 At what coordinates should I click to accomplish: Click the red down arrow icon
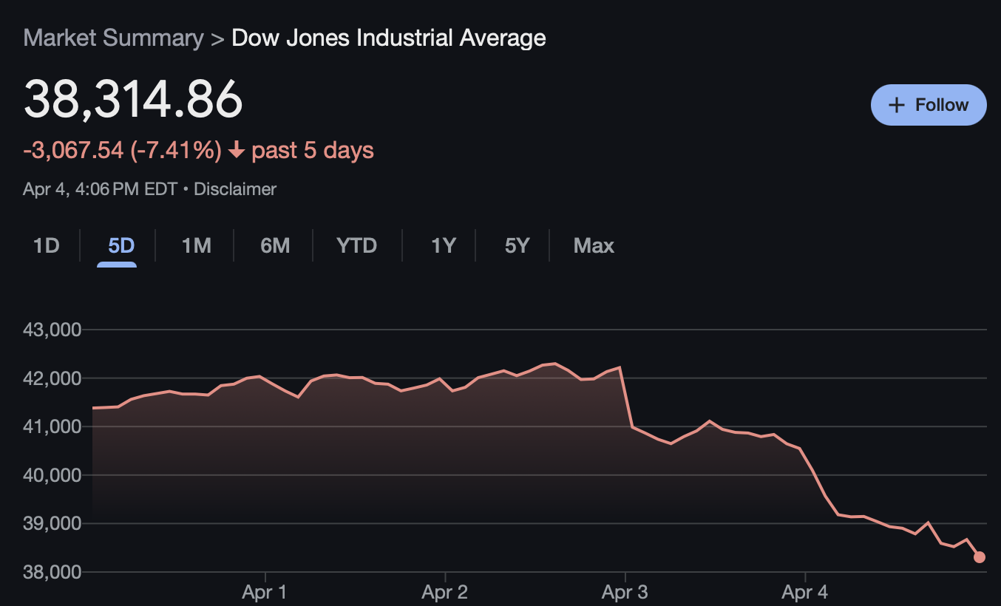pyautogui.click(x=237, y=151)
